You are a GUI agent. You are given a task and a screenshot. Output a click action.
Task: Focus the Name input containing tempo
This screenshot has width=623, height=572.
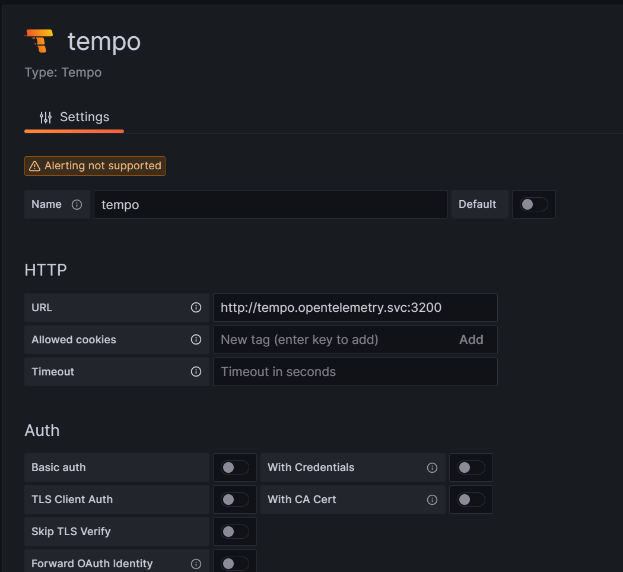pyautogui.click(x=271, y=204)
